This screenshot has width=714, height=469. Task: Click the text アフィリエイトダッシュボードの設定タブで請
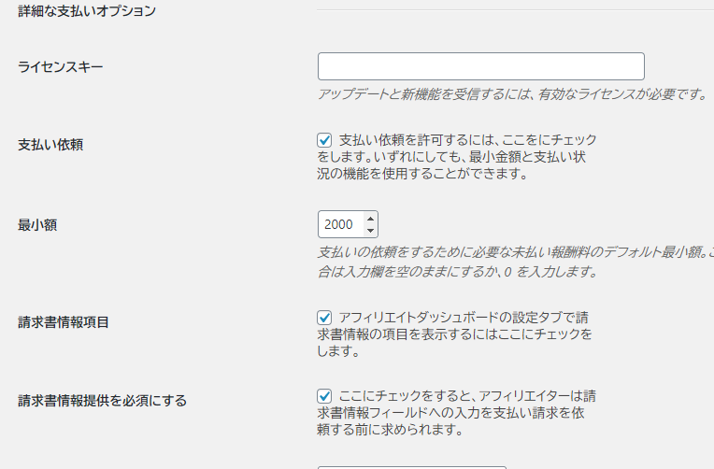pos(464,318)
